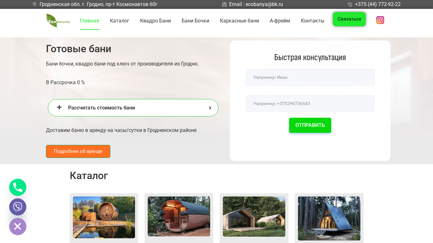Focus the phone field 'Например: +375296736543'
Screen dimensions: 433x243
[310, 103]
